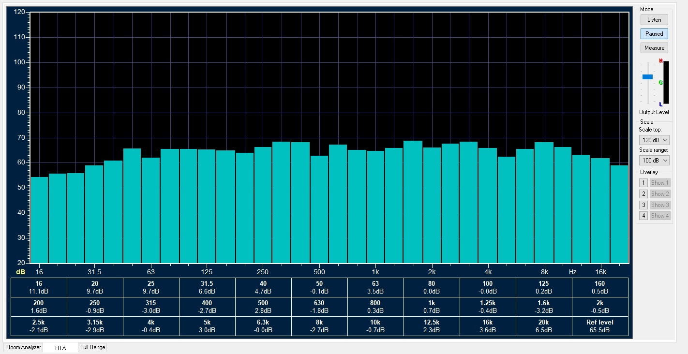Click the 8k cell showing -2.7dB
The image size is (688, 354).
pyautogui.click(x=319, y=326)
